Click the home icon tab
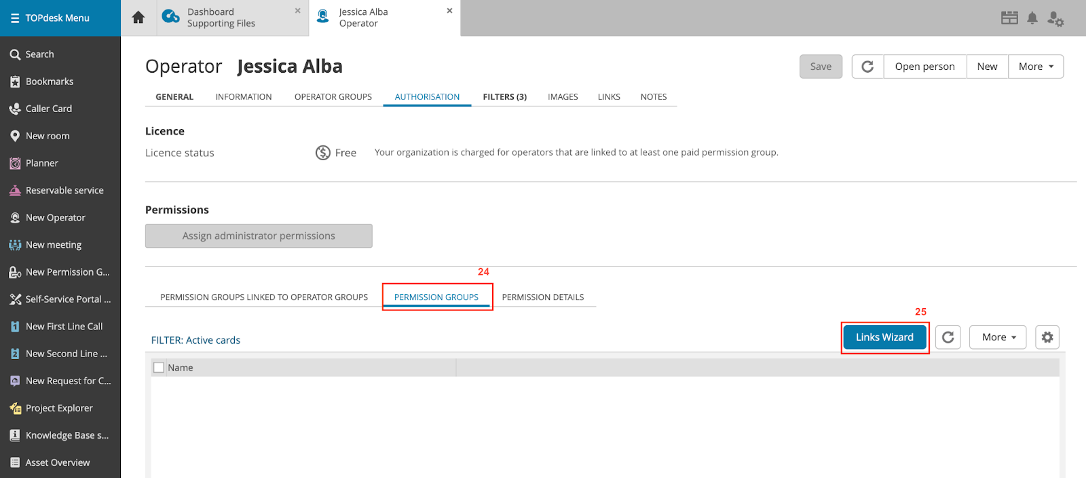 [x=138, y=18]
